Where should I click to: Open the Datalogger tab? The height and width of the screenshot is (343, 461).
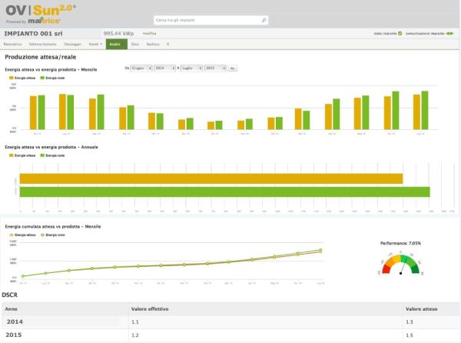click(x=73, y=45)
